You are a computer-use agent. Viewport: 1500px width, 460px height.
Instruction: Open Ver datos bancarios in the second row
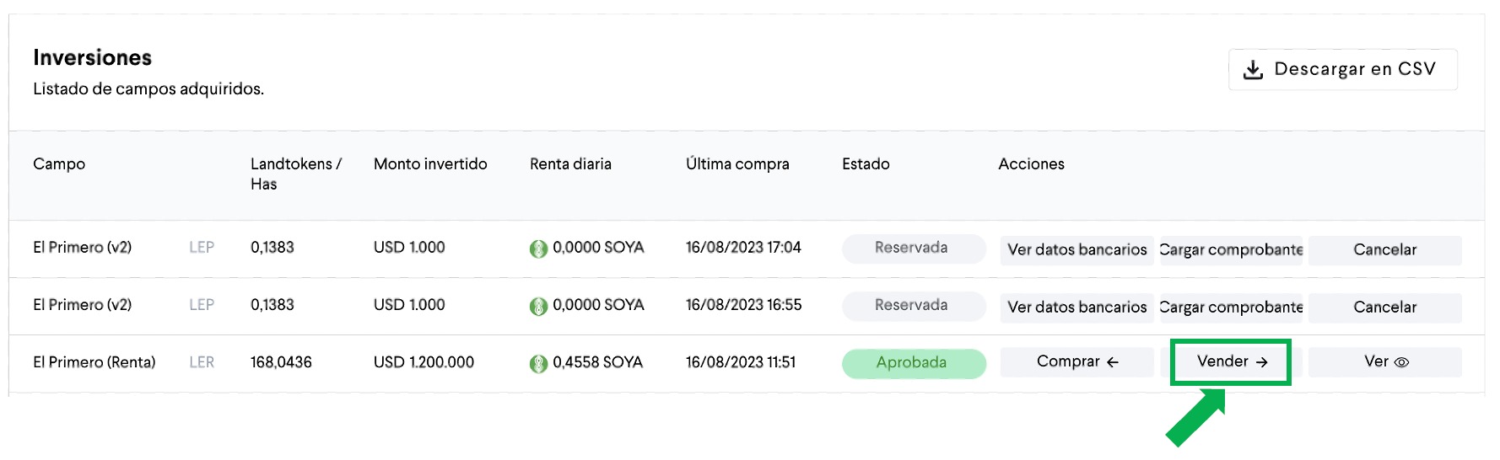[x=1076, y=308]
